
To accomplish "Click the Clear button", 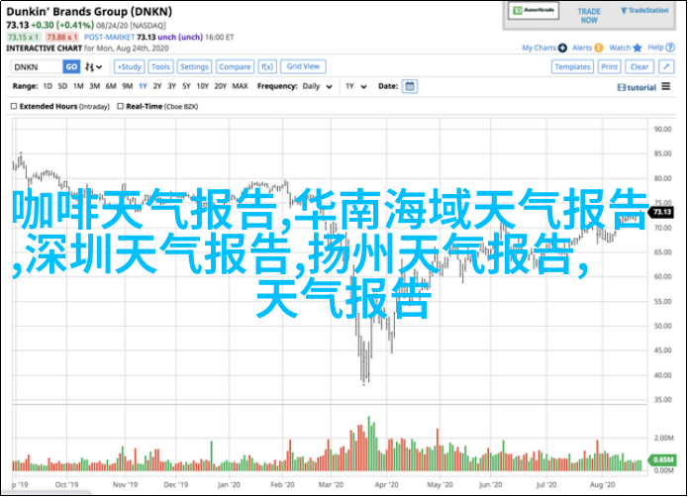I will pos(639,66).
